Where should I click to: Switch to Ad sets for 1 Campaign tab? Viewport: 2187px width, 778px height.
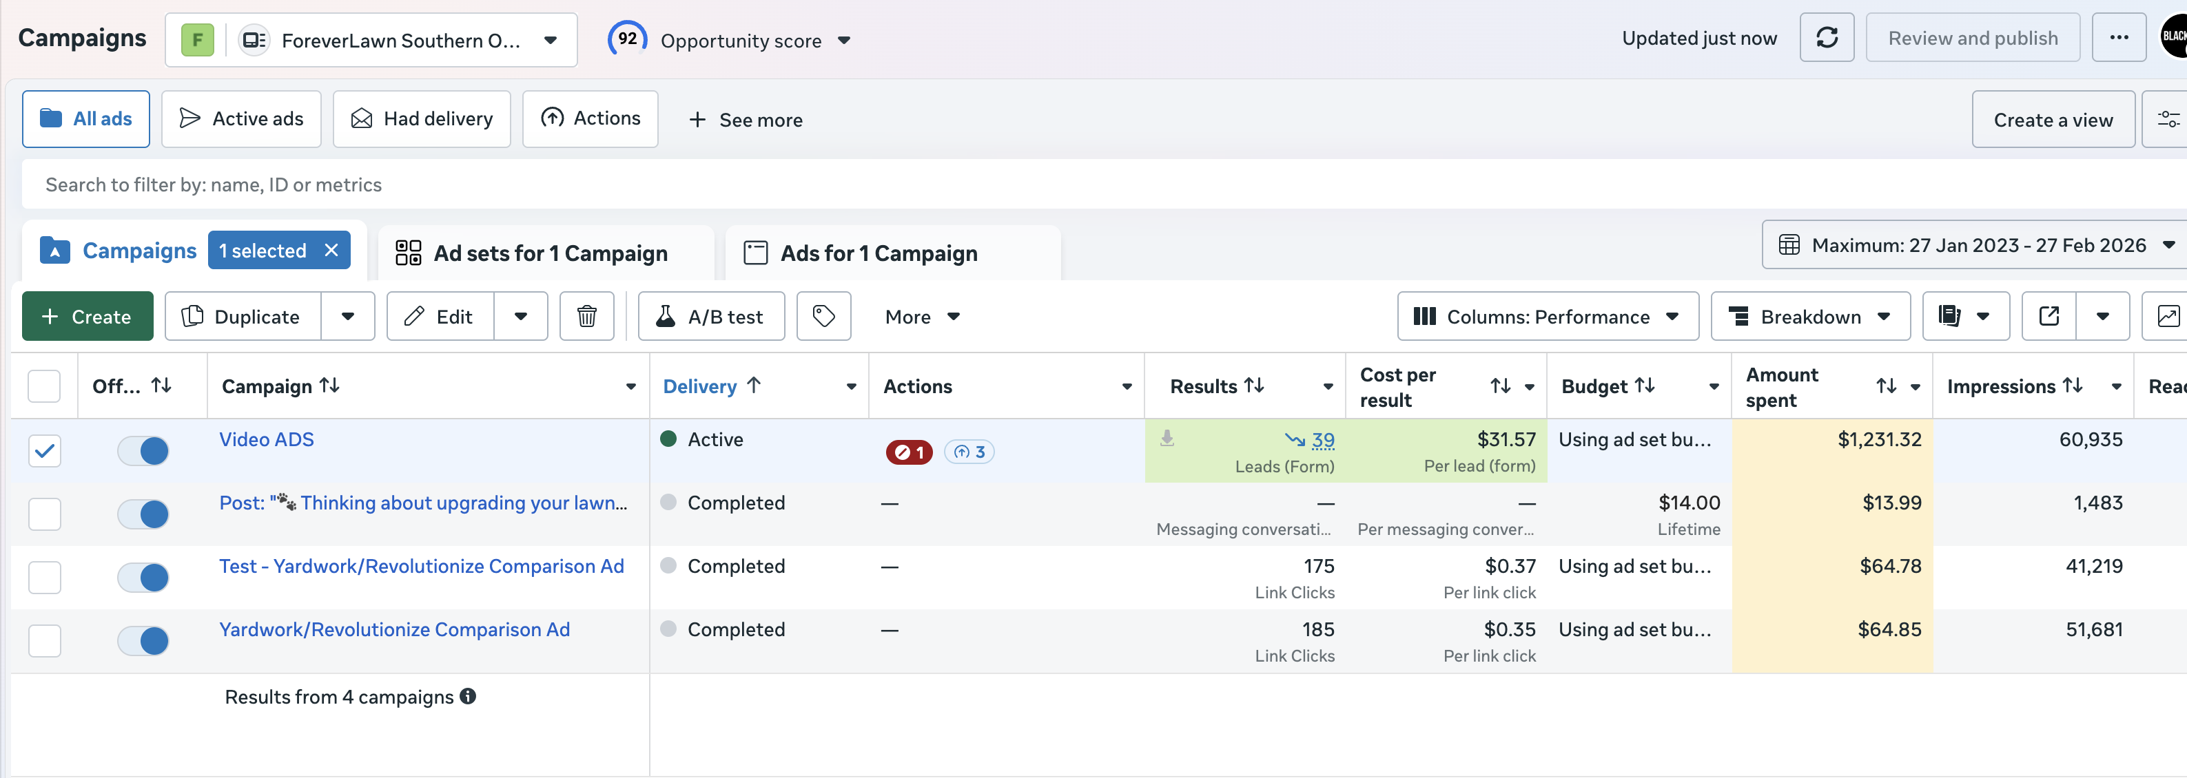(549, 253)
